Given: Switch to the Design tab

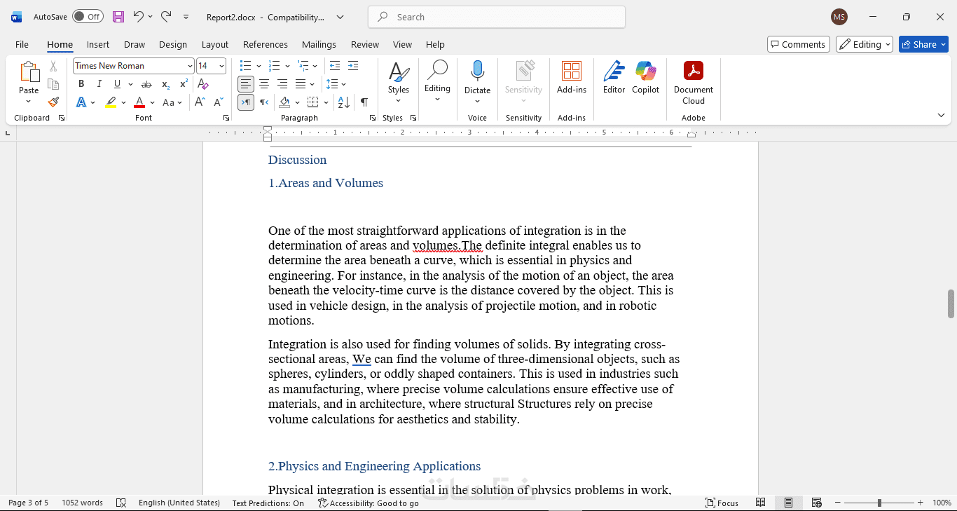Looking at the screenshot, I should coord(173,44).
